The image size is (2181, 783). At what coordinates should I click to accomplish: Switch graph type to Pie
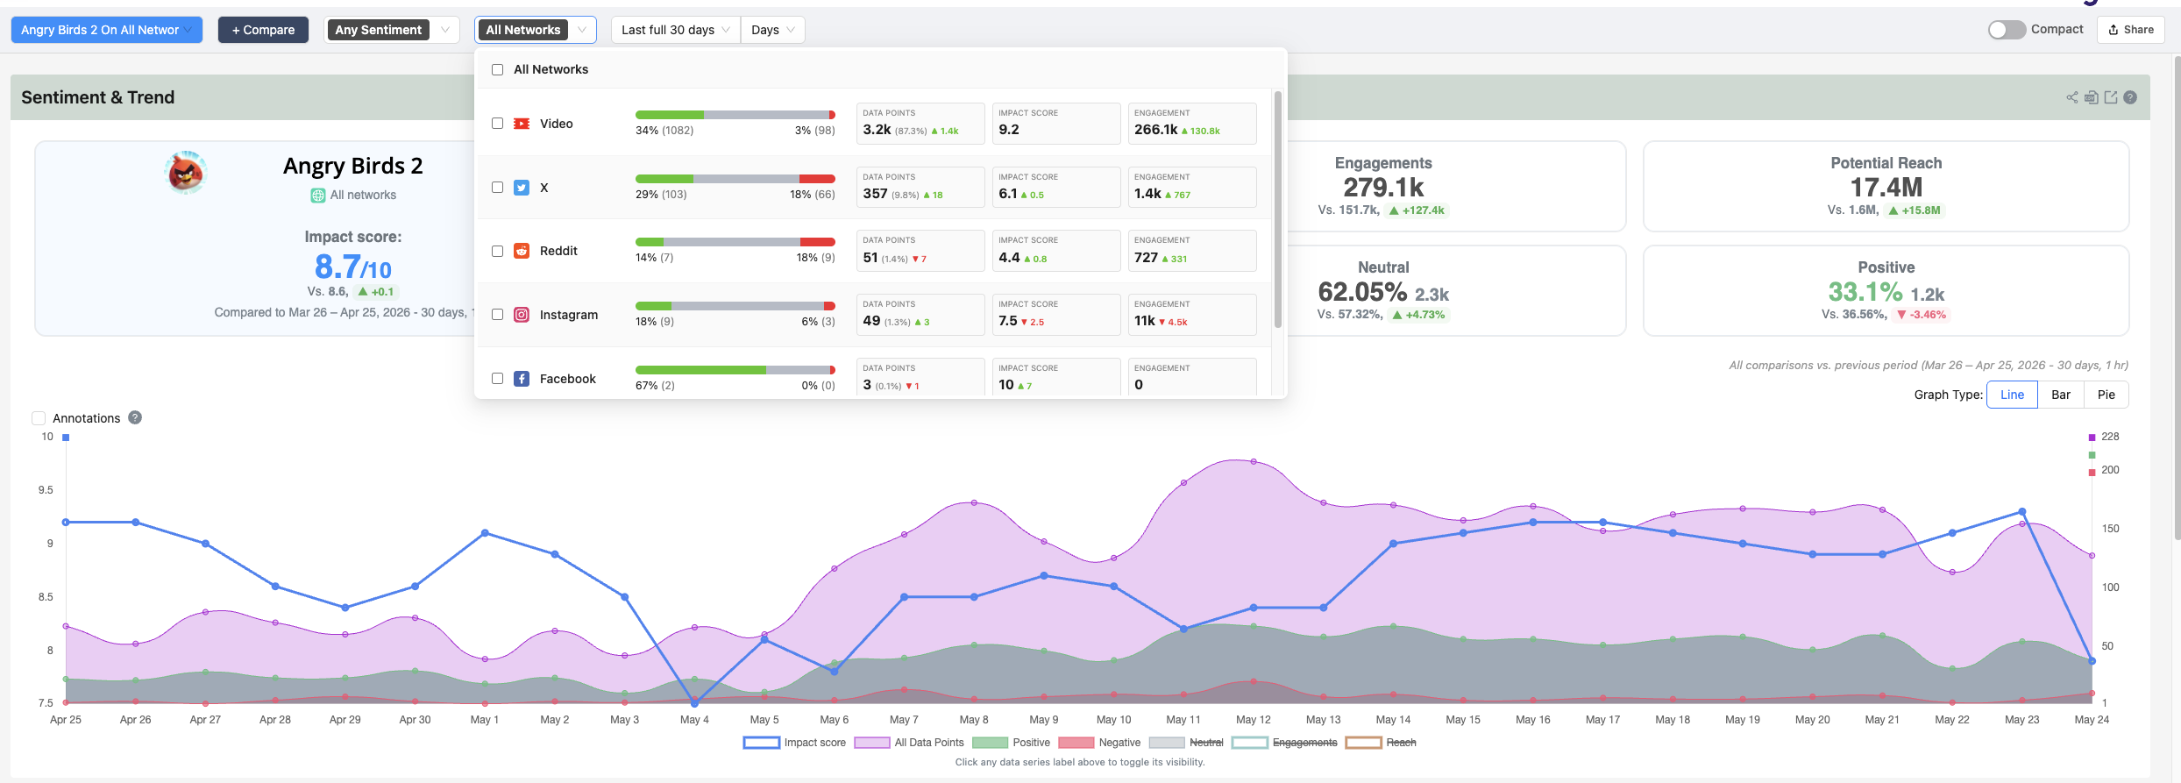click(x=2106, y=395)
